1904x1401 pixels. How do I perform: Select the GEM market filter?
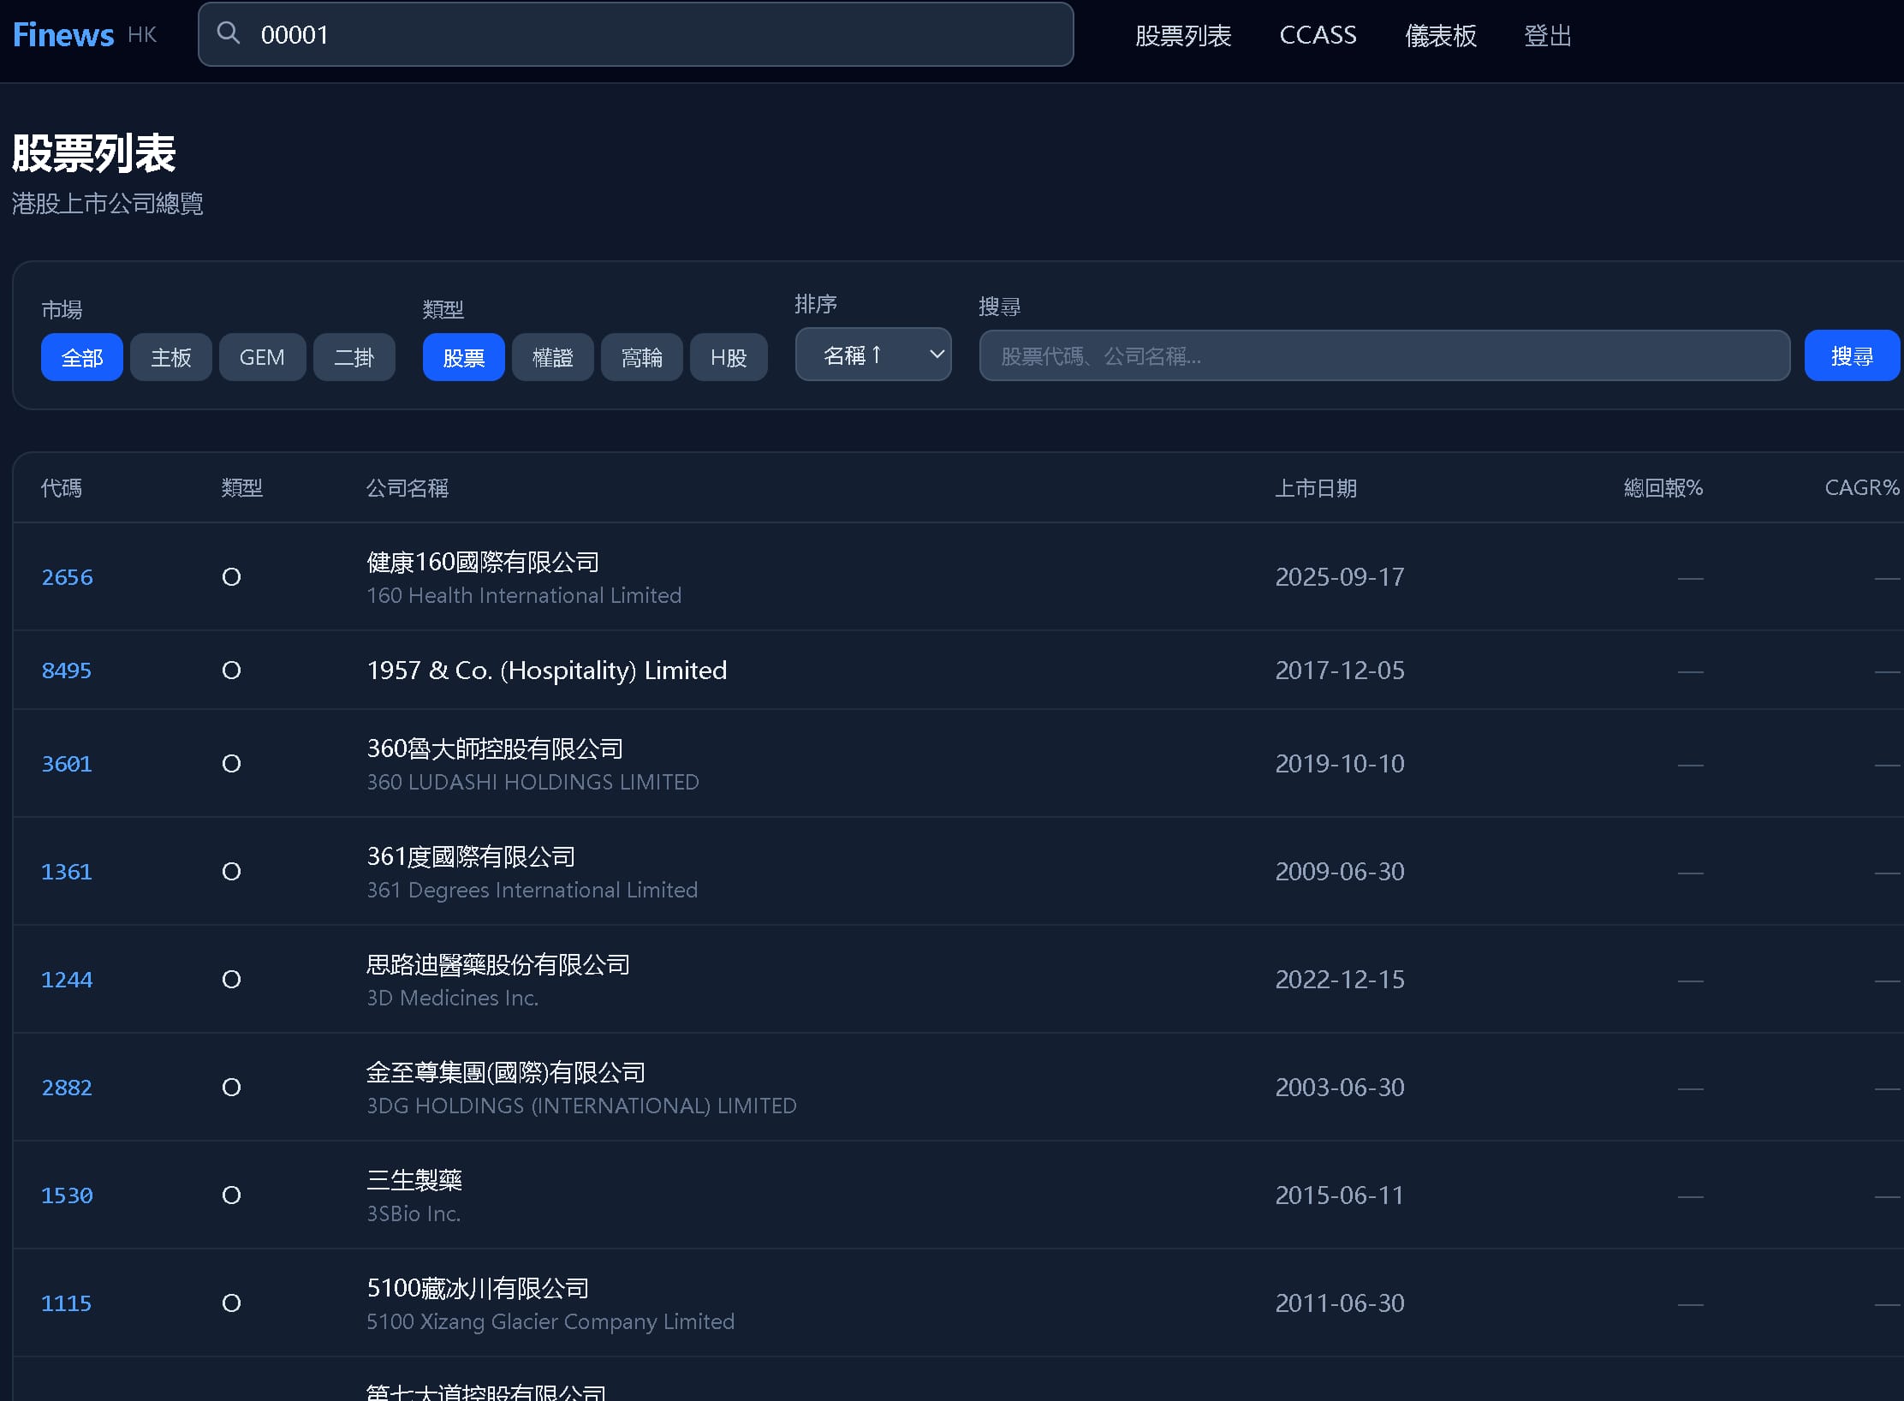262,357
